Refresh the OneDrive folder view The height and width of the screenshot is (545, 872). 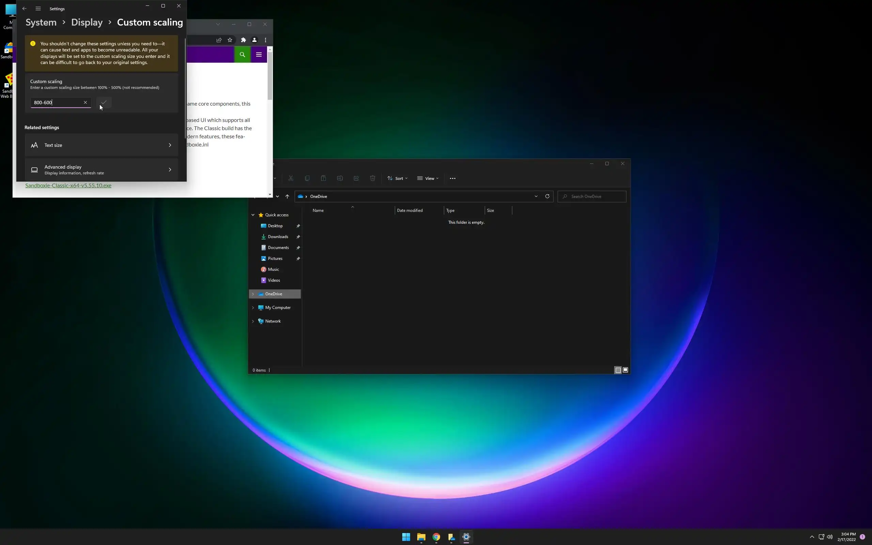(x=547, y=197)
